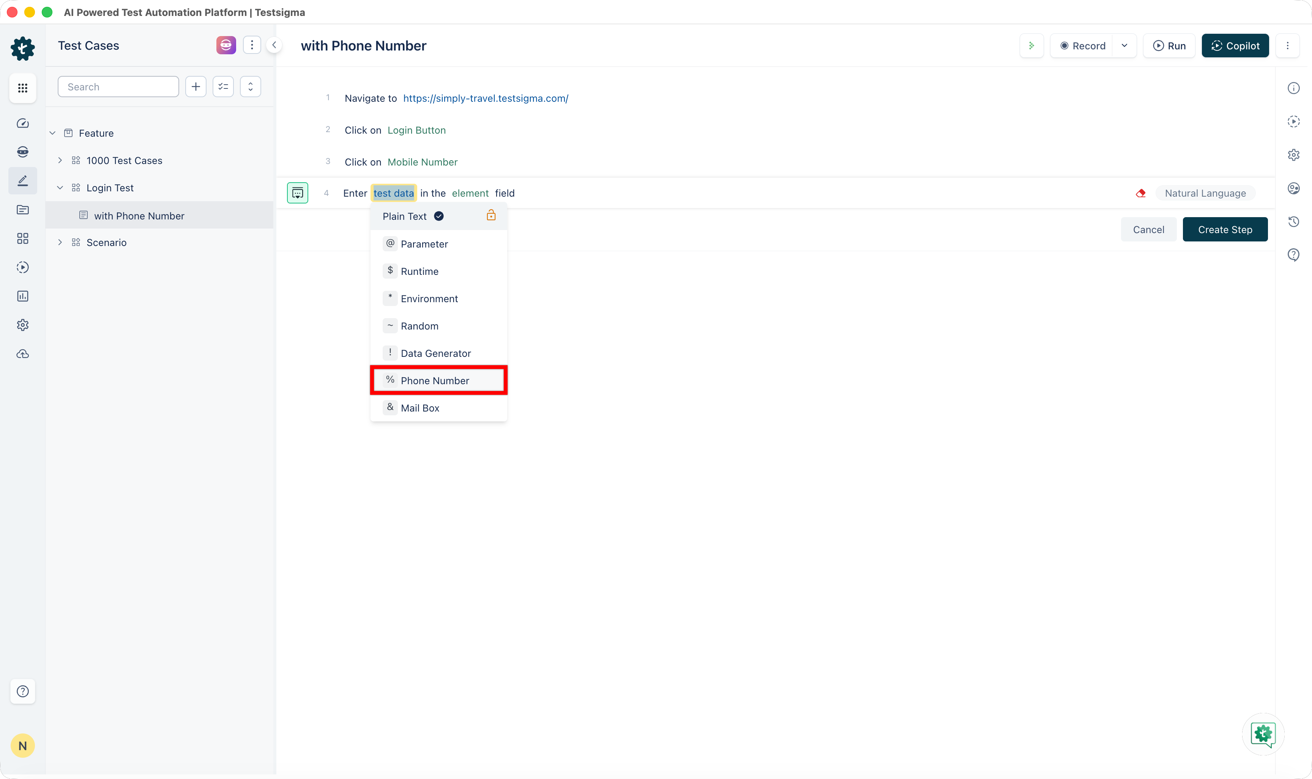Image resolution: width=1312 pixels, height=779 pixels.
Task: Open the four-squares modules icon in sidebar
Action: 22,239
